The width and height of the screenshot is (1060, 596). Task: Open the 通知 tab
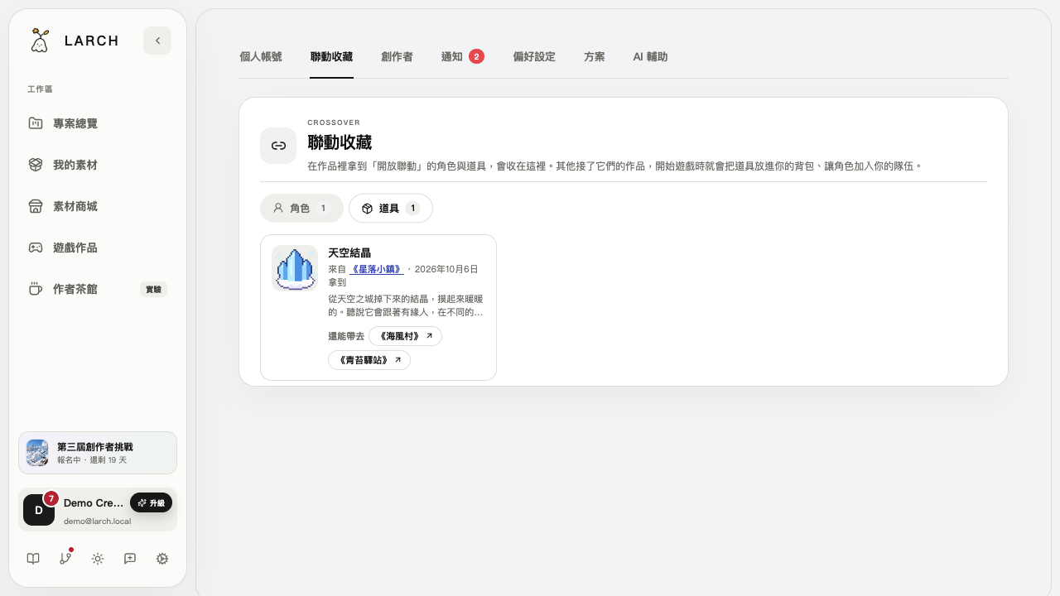pyautogui.click(x=462, y=57)
